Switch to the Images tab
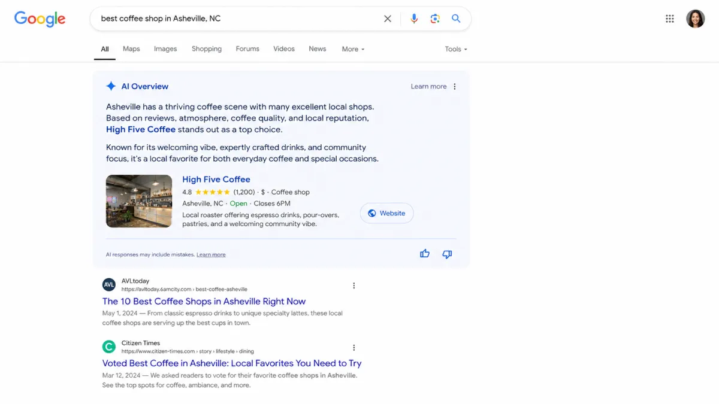The height and width of the screenshot is (404, 719). tap(165, 49)
